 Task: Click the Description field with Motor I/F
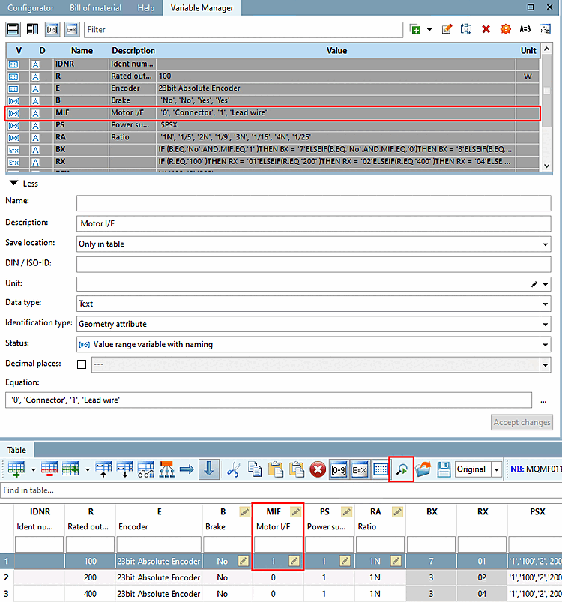(x=313, y=223)
